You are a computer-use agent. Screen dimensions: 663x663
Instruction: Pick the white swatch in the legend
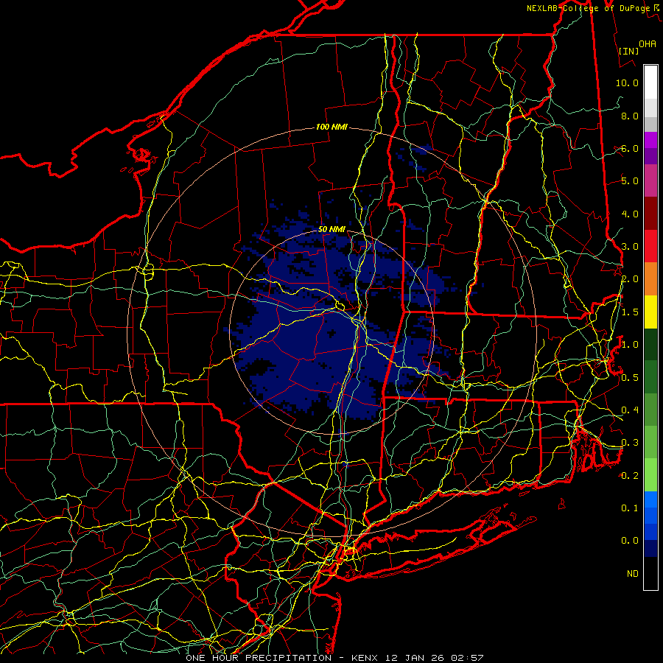(650, 83)
